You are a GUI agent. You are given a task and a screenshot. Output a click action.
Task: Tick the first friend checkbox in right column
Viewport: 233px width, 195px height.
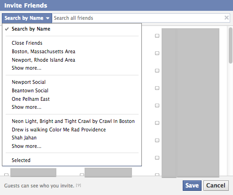click(157, 36)
